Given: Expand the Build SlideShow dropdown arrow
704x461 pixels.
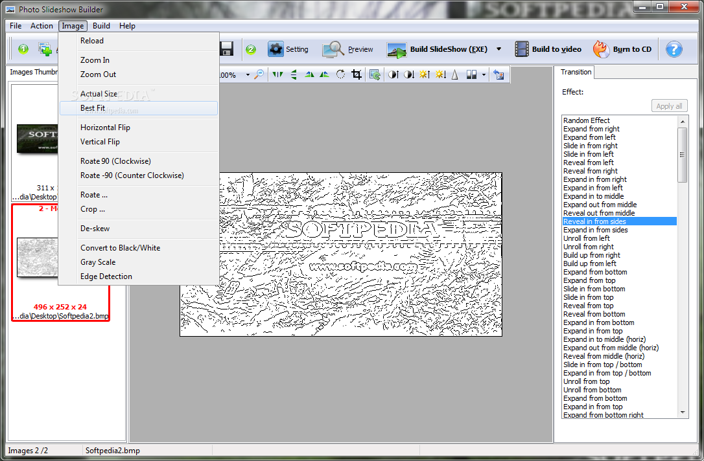Looking at the screenshot, I should click(499, 49).
